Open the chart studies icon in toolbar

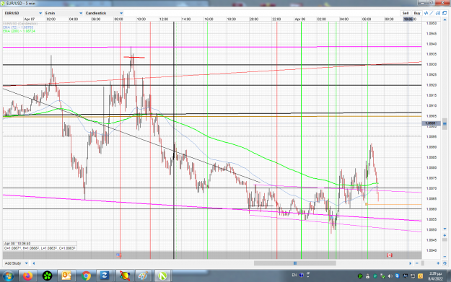[426, 13]
